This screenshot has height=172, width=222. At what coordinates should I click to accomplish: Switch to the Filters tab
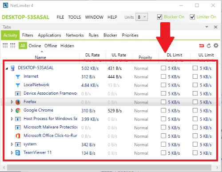coord(28,35)
